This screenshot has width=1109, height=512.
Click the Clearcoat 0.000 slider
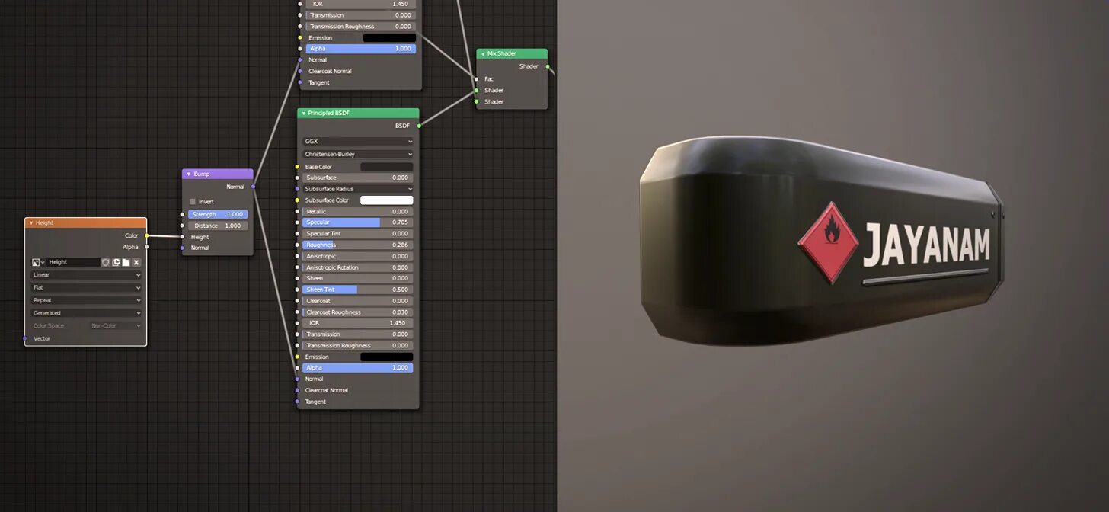[358, 301]
